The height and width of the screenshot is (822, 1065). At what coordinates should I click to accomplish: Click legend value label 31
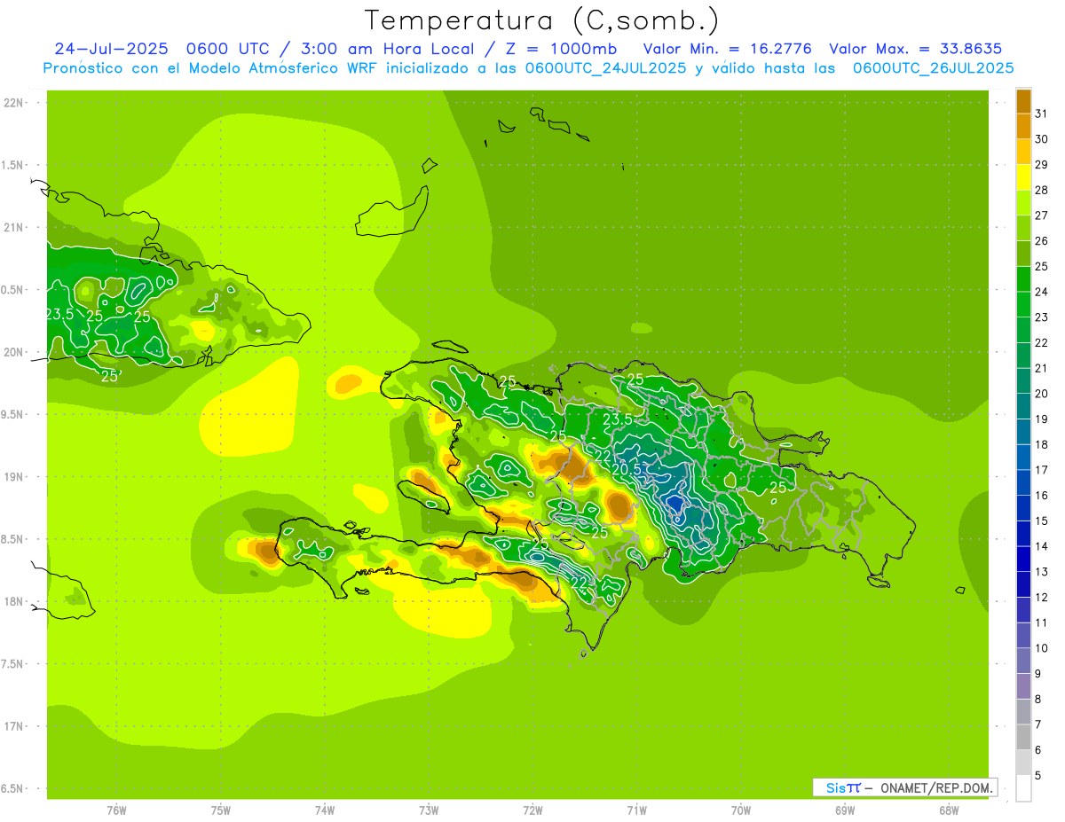(1041, 114)
